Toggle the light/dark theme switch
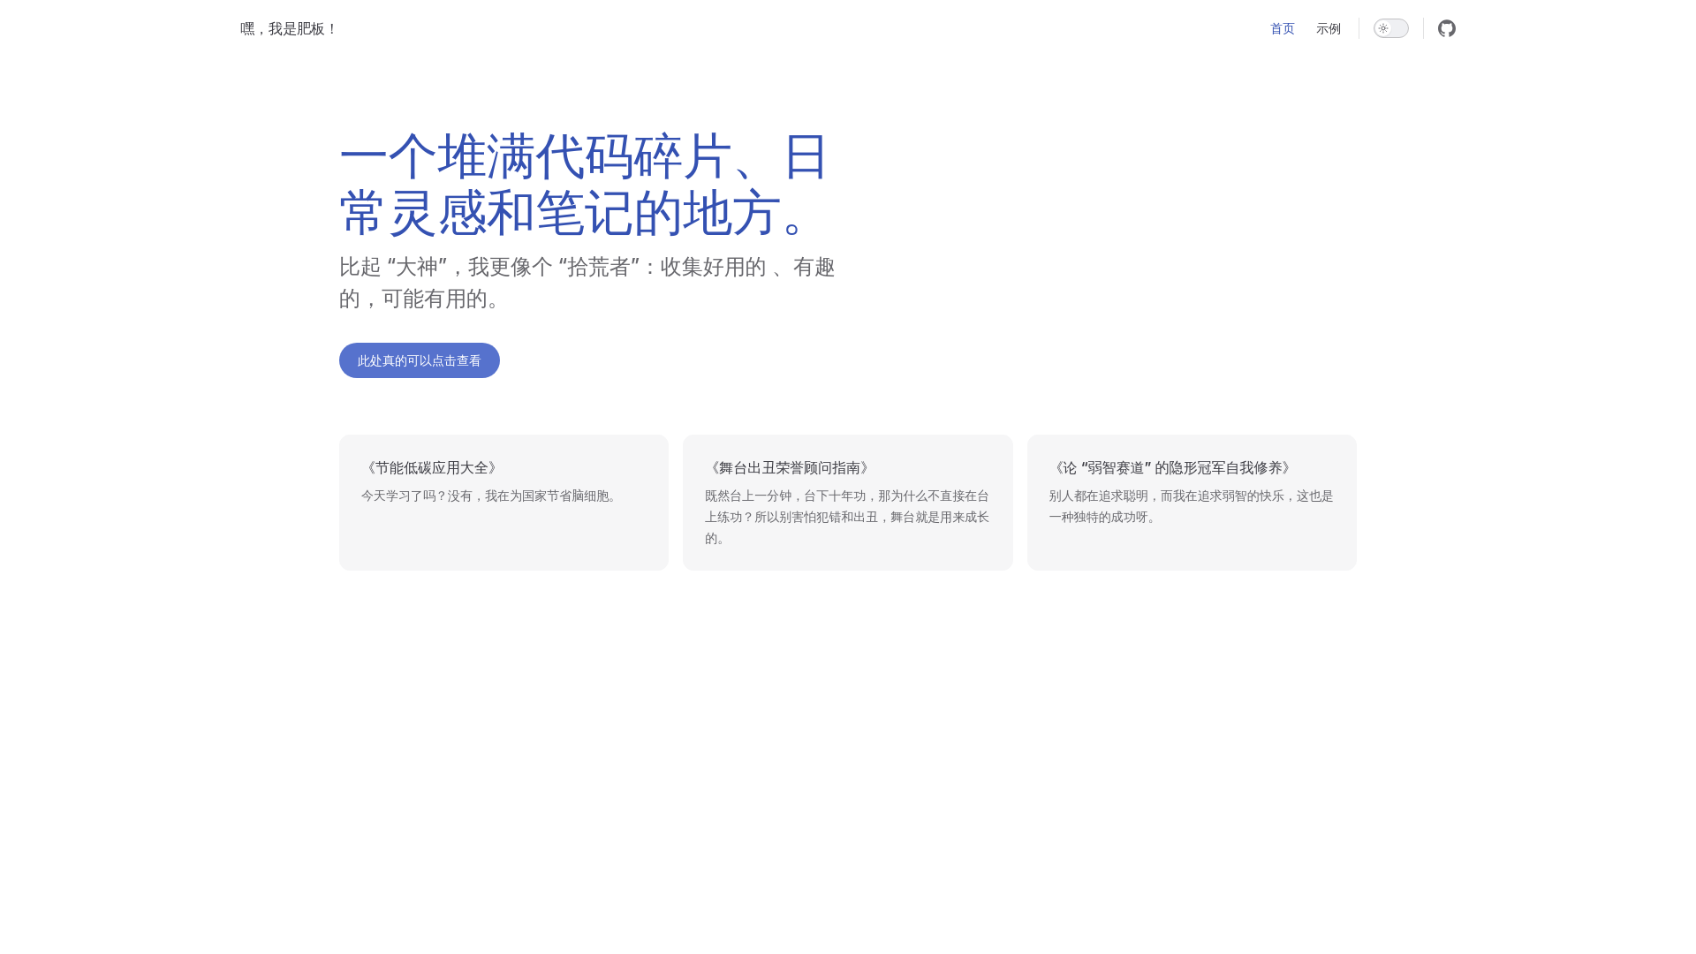Viewport: 1696px width, 954px height. click(1390, 28)
